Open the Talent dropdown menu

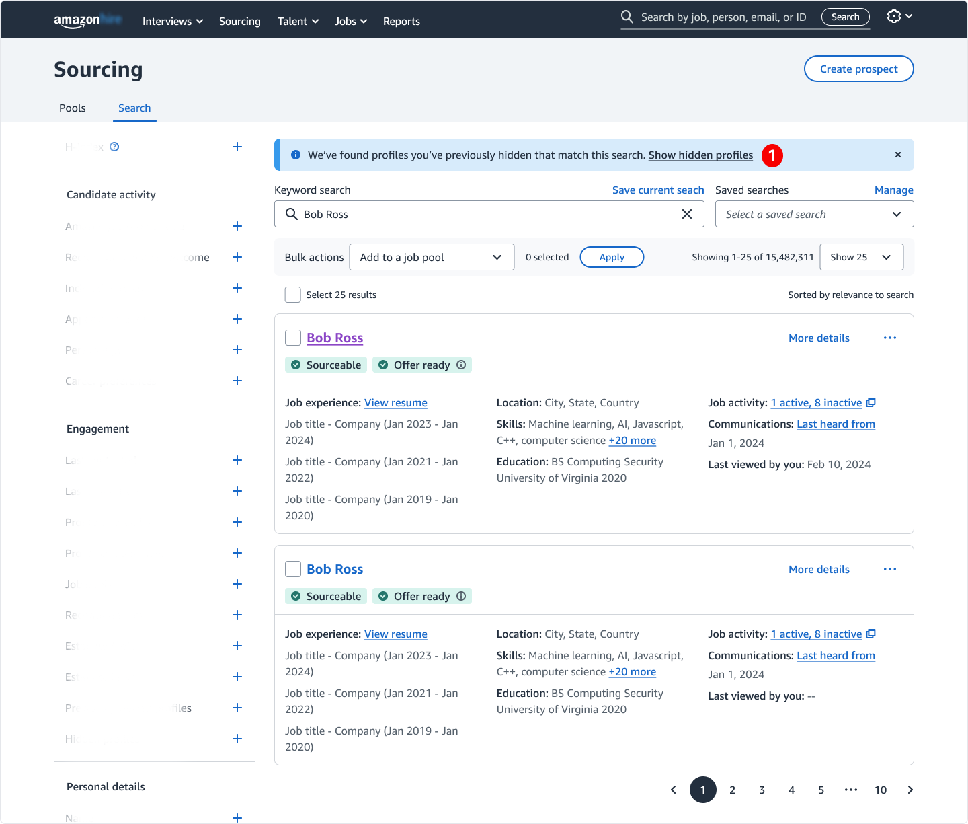point(298,21)
